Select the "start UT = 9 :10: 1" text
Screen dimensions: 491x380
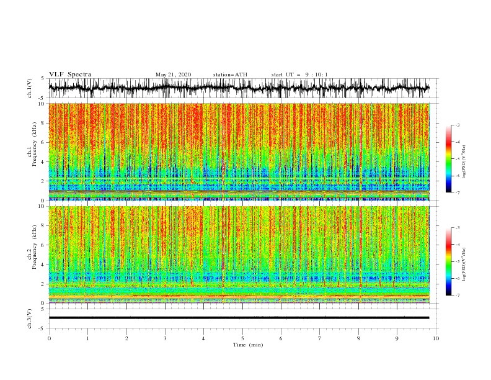click(x=299, y=75)
